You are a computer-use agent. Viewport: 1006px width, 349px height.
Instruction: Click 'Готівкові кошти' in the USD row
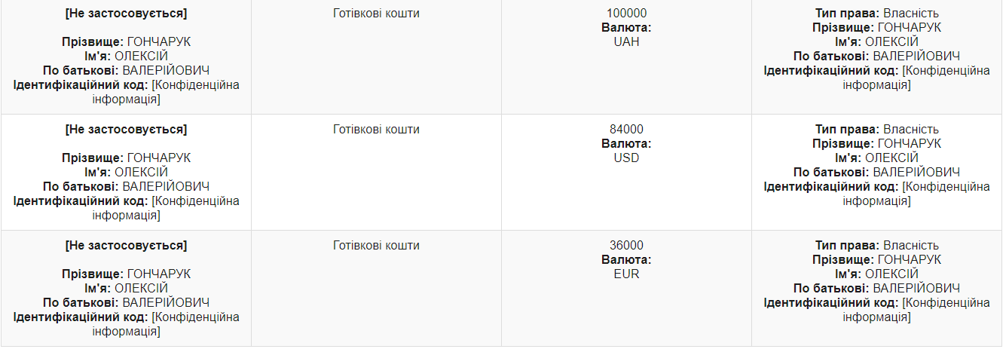[376, 130]
